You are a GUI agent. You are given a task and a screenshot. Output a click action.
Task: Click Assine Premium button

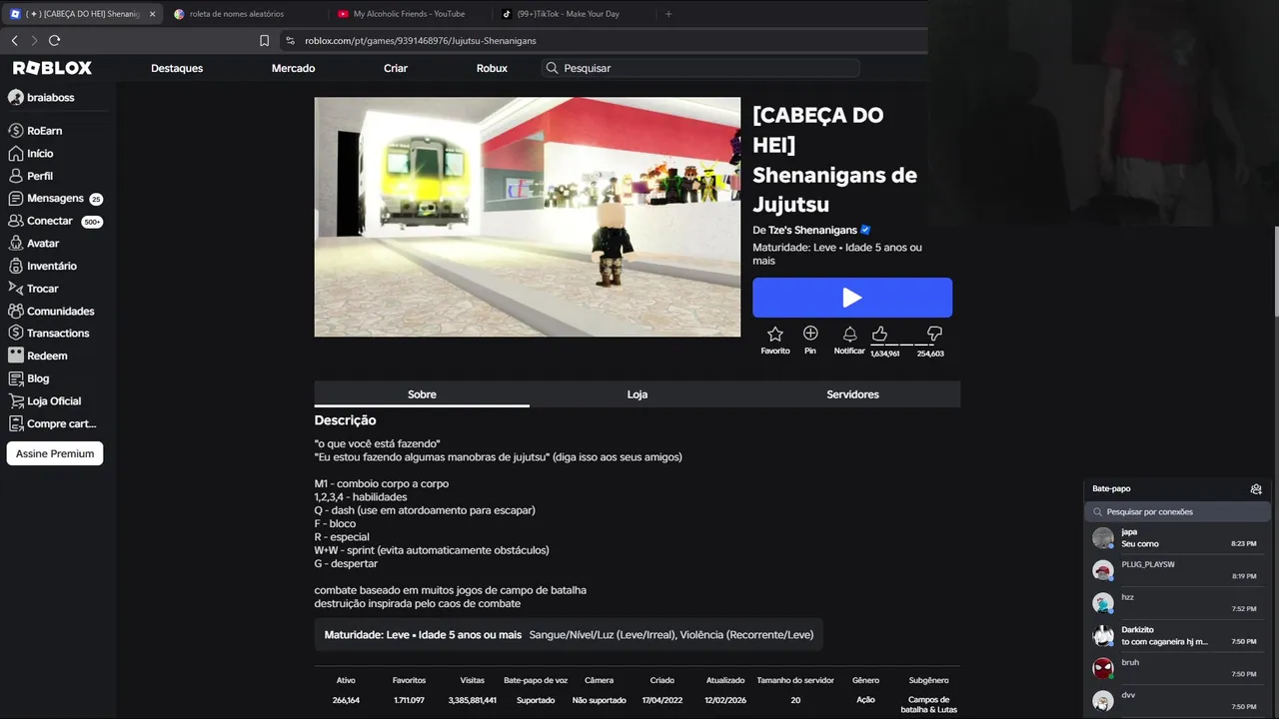click(x=55, y=453)
